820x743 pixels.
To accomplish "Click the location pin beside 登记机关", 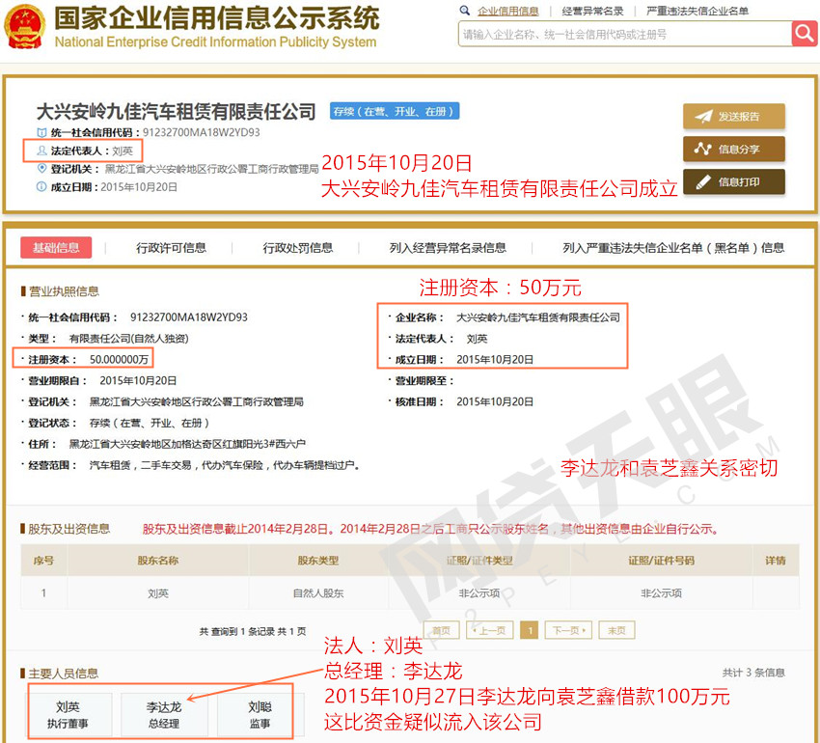I will tap(41, 169).
